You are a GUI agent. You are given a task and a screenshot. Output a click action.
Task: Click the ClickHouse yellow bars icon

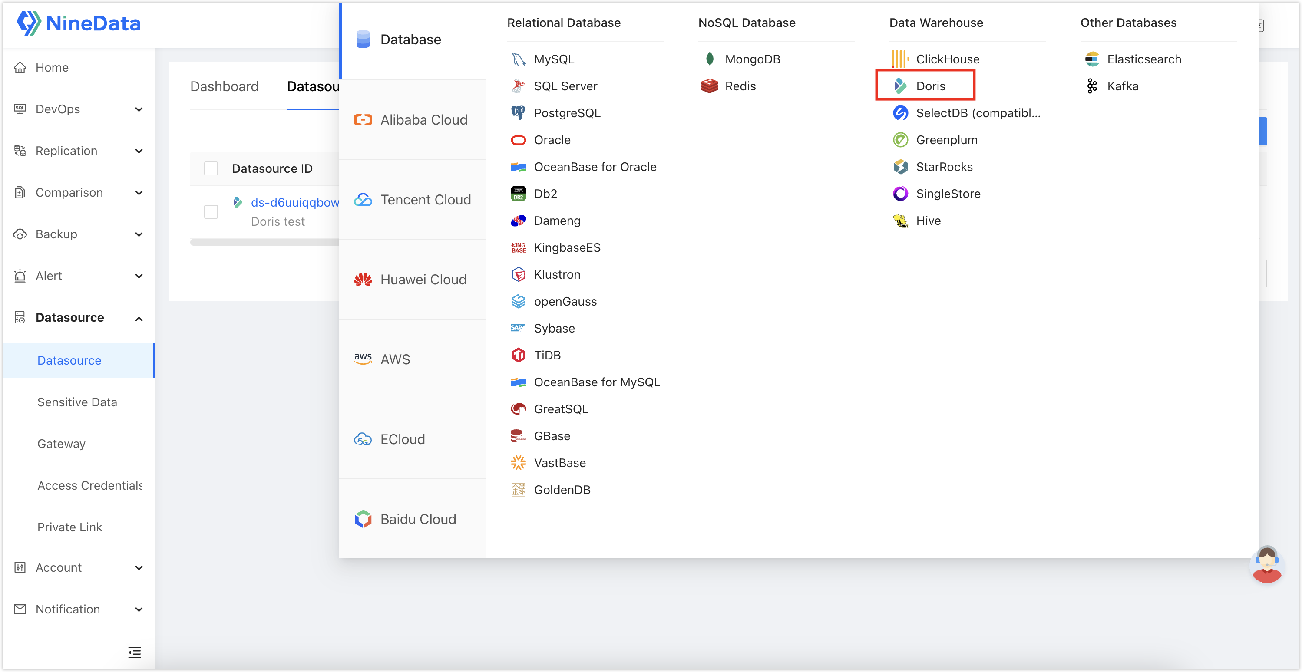[900, 59]
